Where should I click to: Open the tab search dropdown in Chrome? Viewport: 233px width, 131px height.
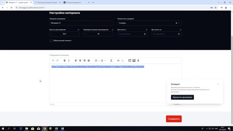click(x=2, y=3)
